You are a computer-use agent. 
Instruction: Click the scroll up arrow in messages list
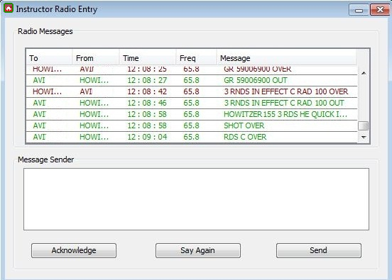tap(364, 73)
